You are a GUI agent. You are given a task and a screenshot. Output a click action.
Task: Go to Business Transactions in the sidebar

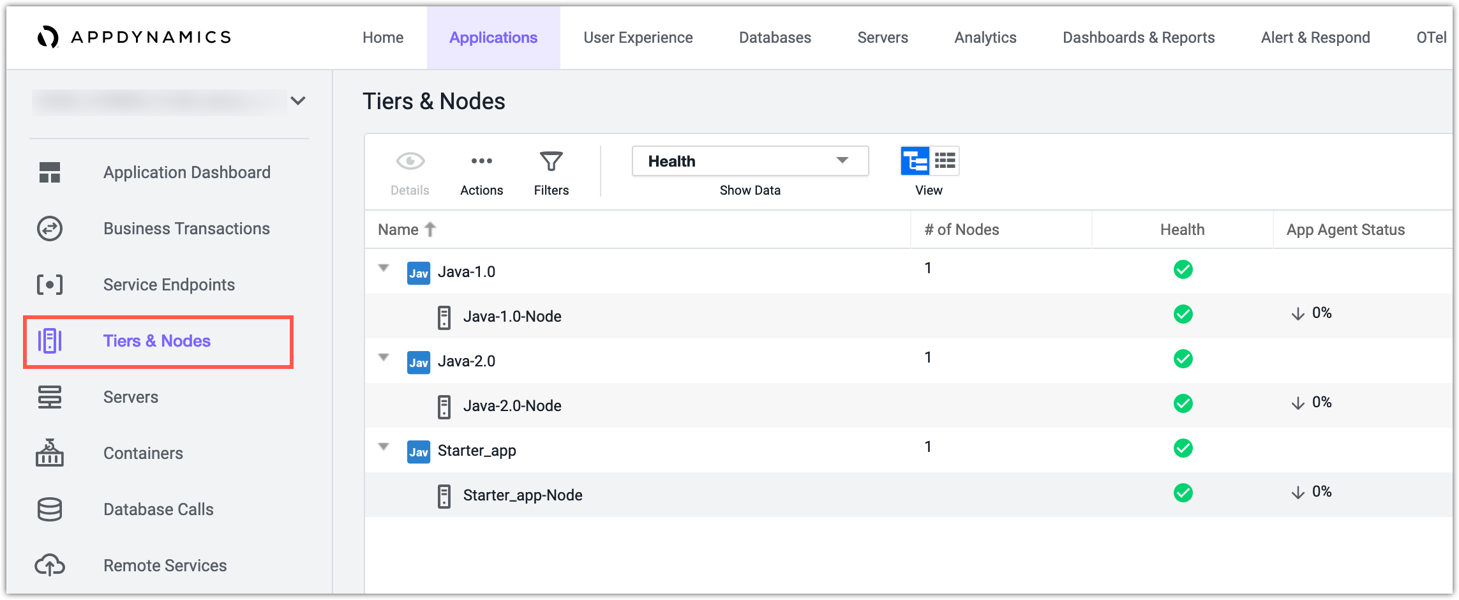coord(187,229)
